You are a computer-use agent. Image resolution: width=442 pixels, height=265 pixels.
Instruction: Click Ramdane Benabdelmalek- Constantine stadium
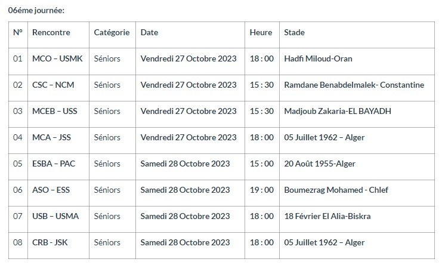(354, 85)
